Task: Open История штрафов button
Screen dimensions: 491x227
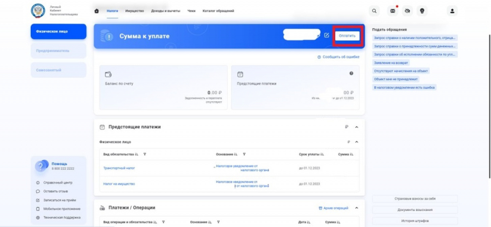Action: coord(415,221)
